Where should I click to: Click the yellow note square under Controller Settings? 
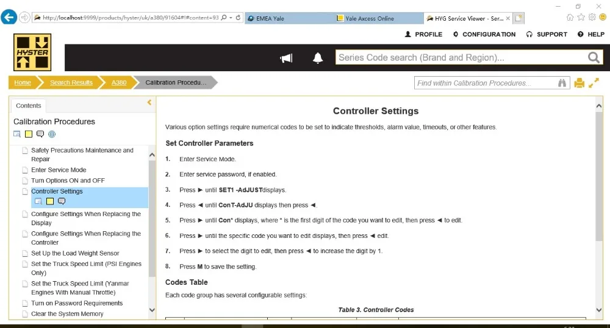(x=50, y=201)
